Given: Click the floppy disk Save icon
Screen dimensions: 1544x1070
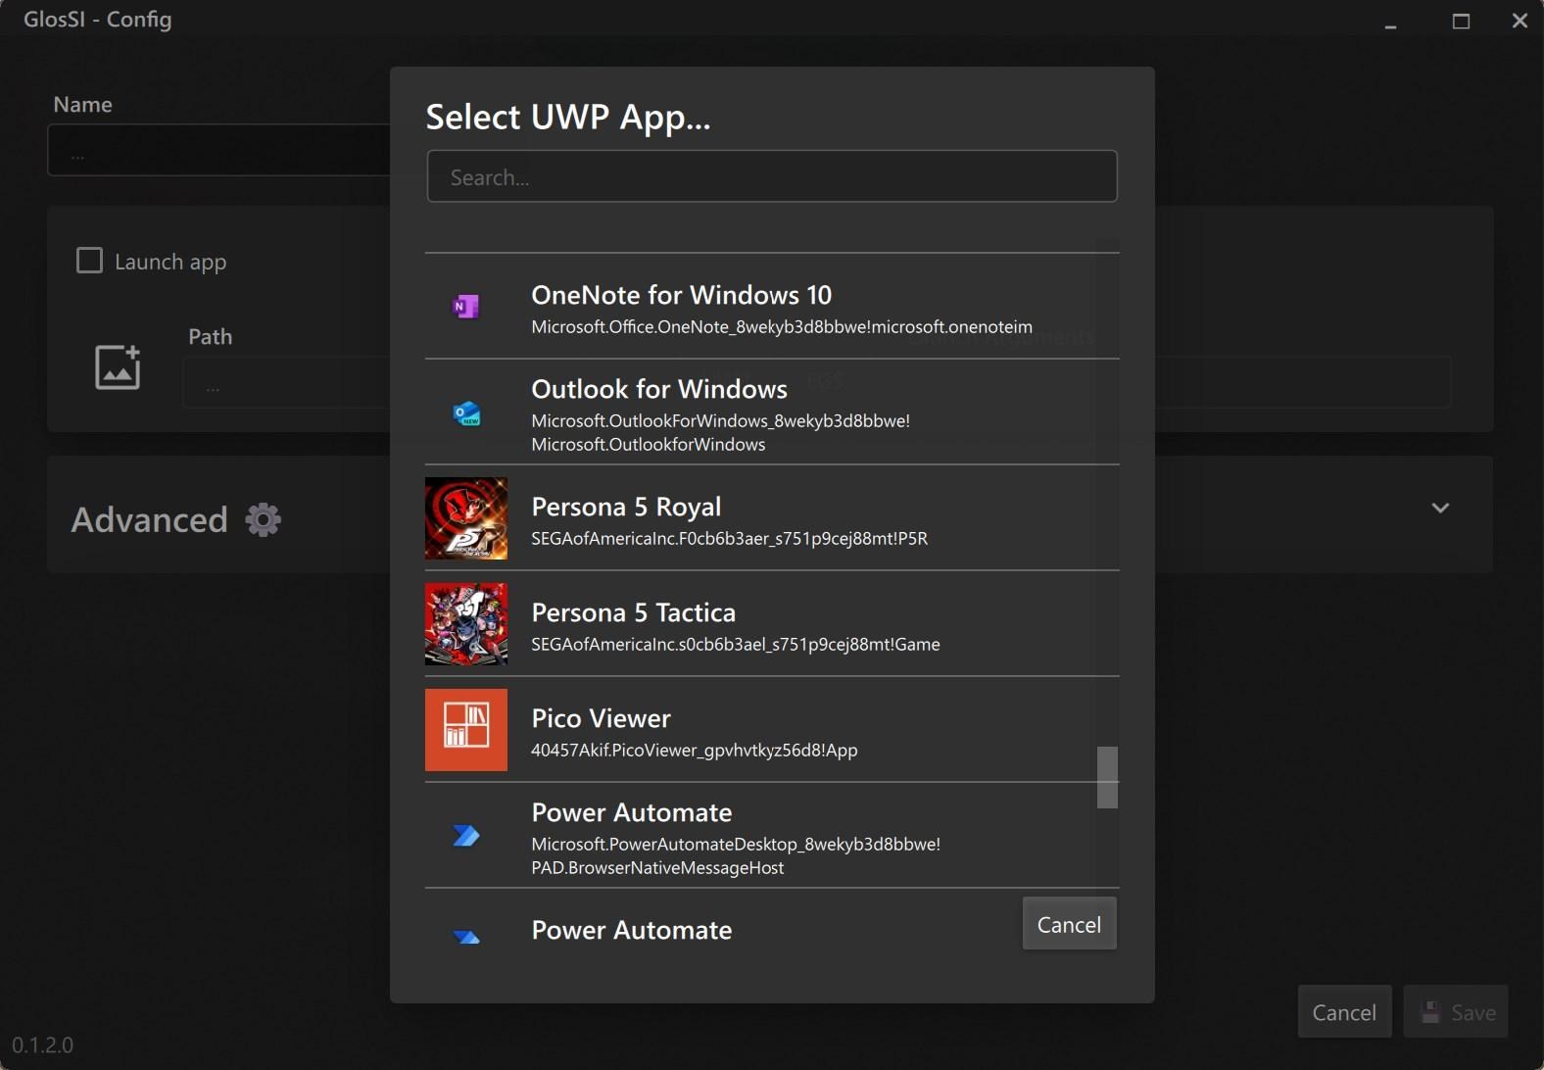Looking at the screenshot, I should click(1430, 1012).
